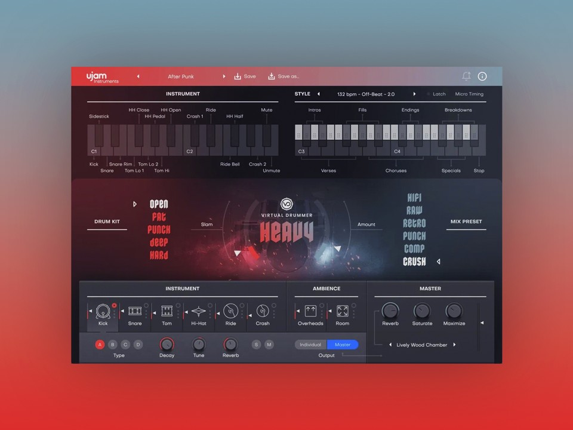Mute the instrument with M button

point(269,345)
